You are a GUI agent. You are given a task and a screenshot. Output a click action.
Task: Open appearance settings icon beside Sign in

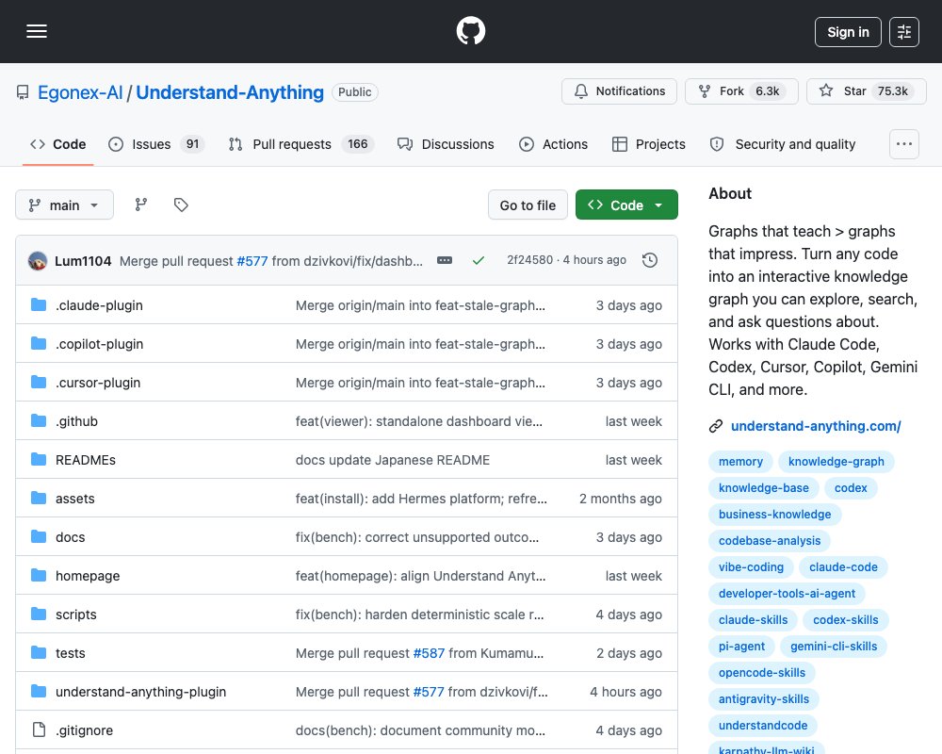click(903, 32)
